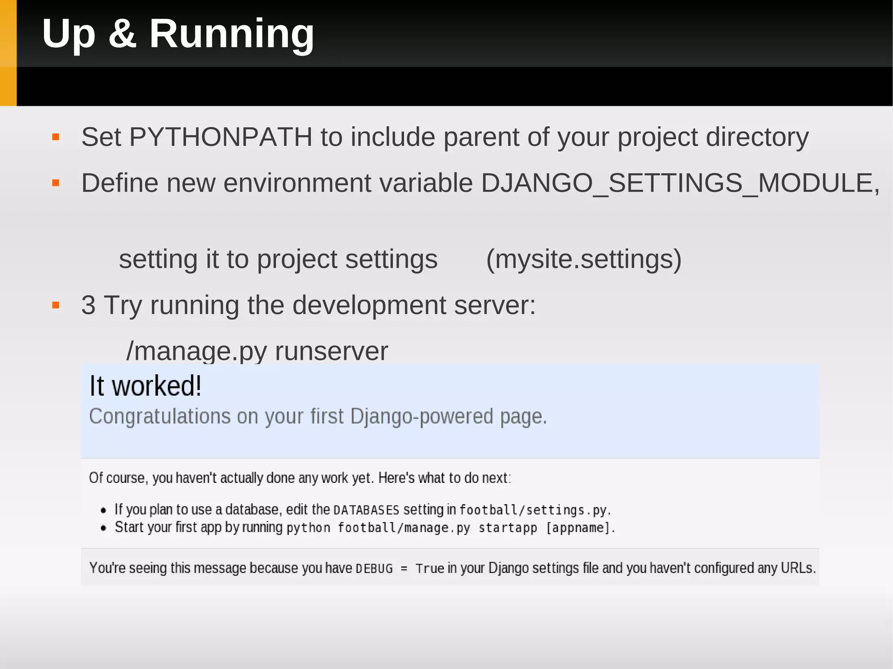Click the line 'You're seeing this message because you have DEBUG = True'

(x=453, y=568)
